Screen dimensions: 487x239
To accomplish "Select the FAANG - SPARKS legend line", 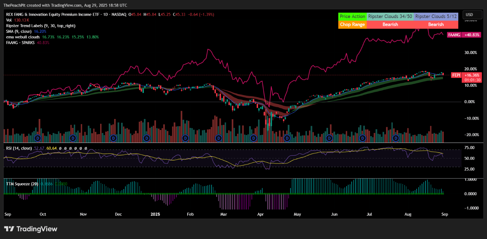I will point(28,42).
